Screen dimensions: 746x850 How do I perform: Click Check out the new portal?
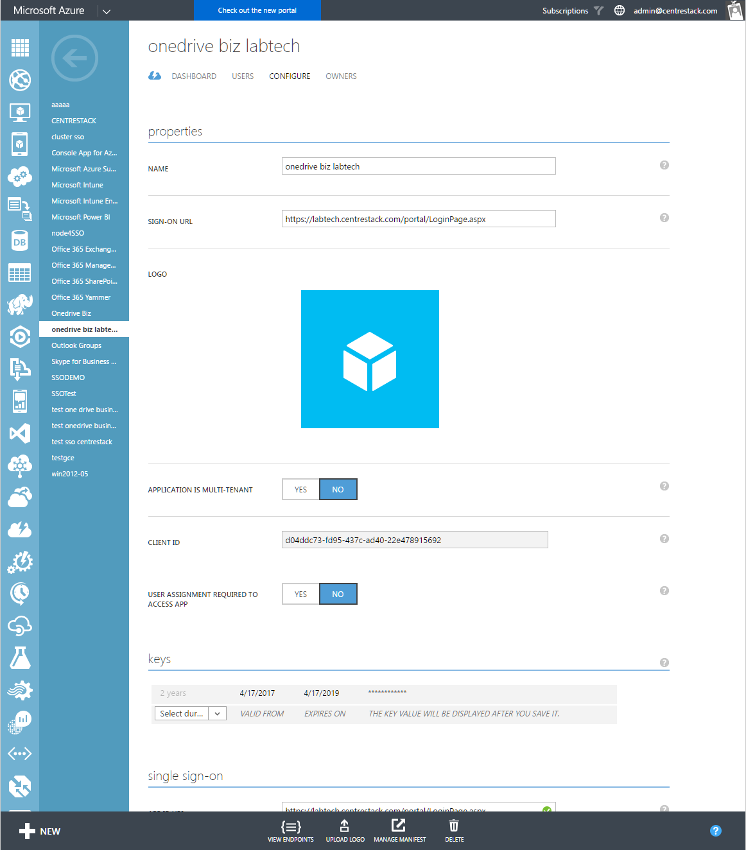(257, 10)
